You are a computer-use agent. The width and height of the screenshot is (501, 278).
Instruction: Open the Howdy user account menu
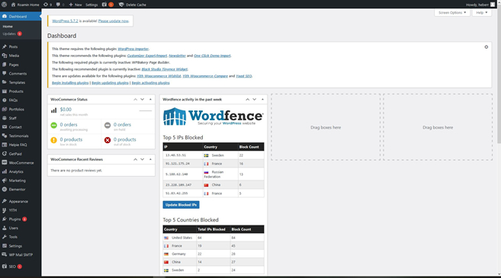(480, 5)
